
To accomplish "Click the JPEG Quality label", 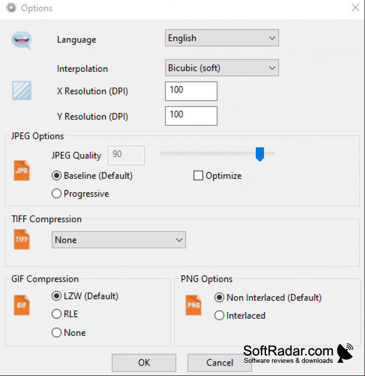I will 76,155.
